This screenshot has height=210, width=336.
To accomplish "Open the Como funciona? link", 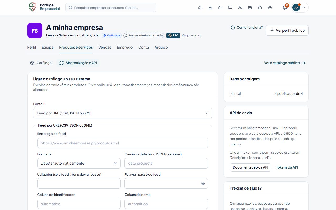I will [x=247, y=28].
